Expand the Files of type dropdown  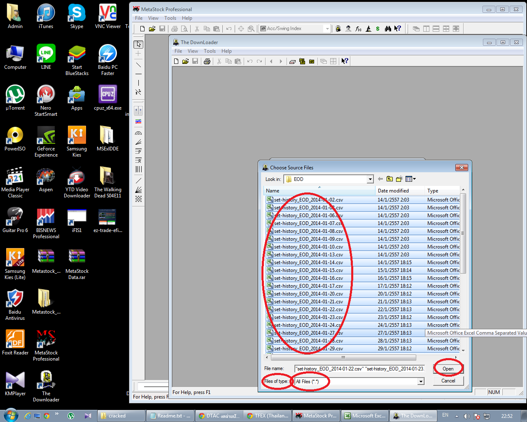point(421,382)
